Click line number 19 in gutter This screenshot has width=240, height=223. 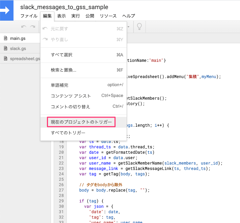(61, 147)
